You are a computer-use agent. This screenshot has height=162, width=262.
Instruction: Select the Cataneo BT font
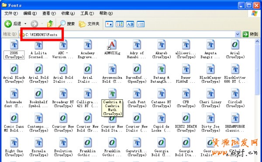tap(161, 98)
